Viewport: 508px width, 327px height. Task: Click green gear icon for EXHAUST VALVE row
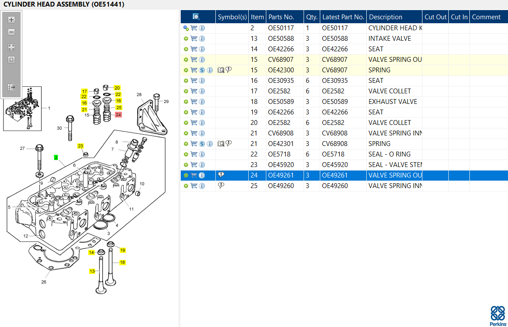coord(186,102)
